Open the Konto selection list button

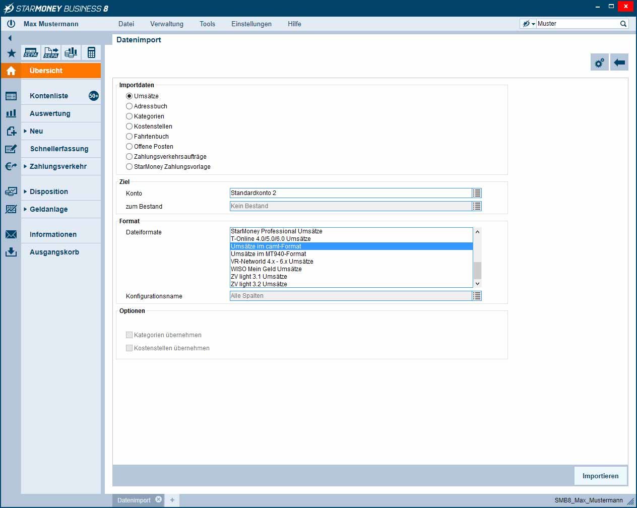(477, 193)
